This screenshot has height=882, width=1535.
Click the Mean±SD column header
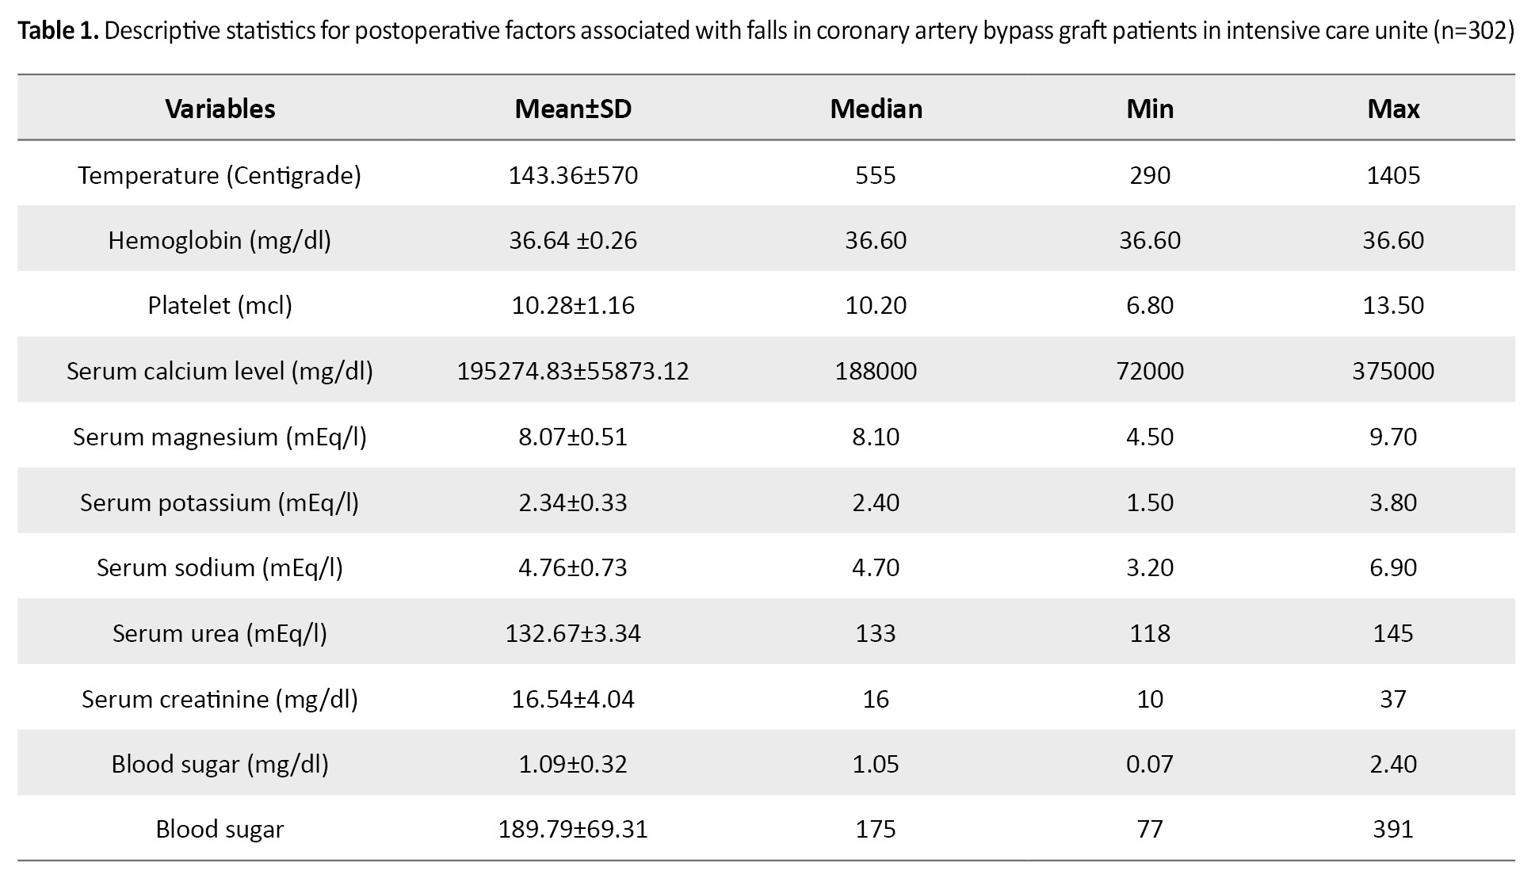pos(573,109)
